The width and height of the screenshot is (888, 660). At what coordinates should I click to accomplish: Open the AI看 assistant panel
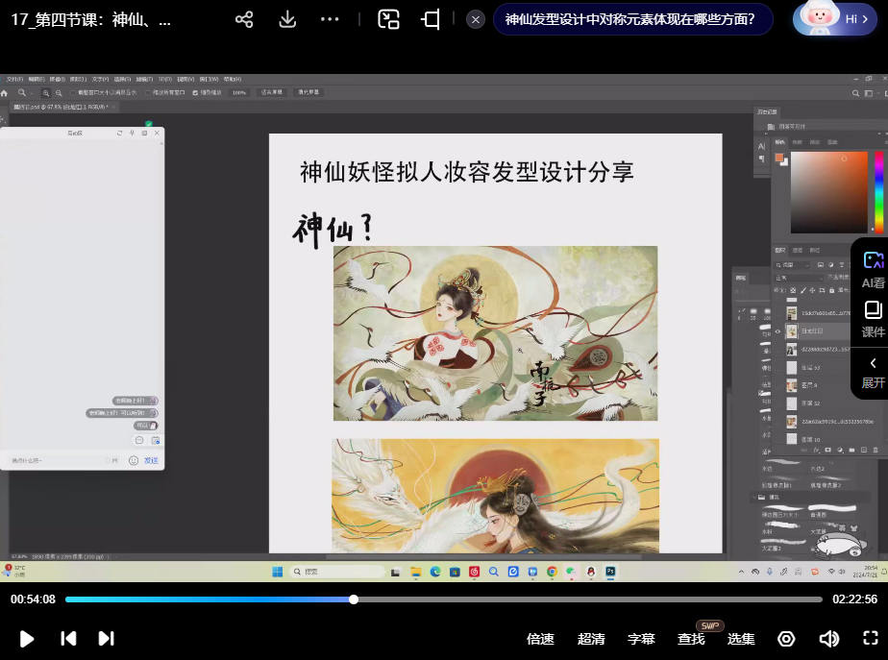(873, 270)
